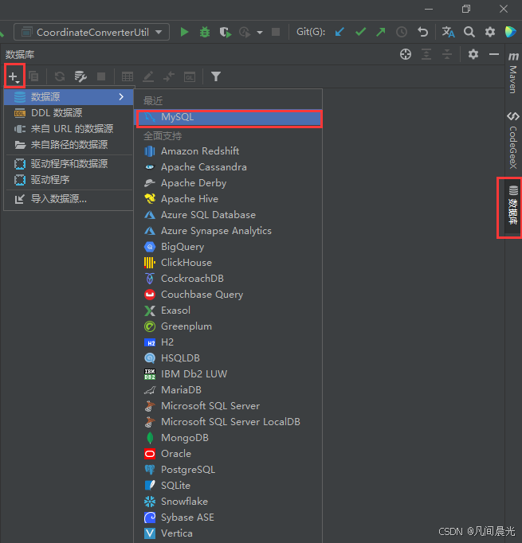This screenshot has width=522, height=543.
Task: Open CoordinateConverterUtil run configuration dropdown
Action: coord(92,32)
